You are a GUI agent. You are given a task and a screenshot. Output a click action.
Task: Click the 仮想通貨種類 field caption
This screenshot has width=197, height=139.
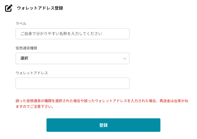point(26,48)
